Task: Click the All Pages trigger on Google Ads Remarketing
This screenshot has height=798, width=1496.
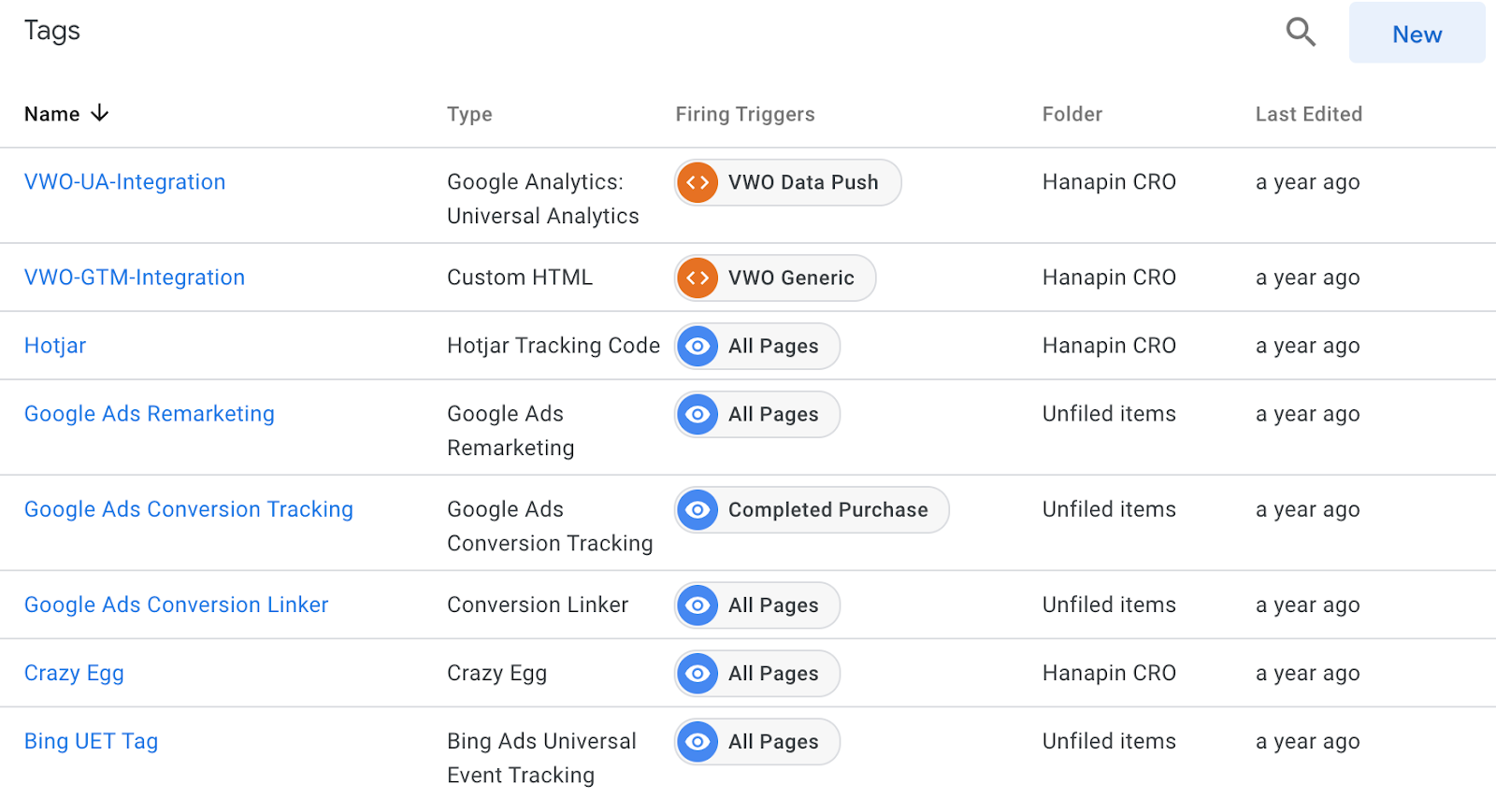Action: pos(772,415)
